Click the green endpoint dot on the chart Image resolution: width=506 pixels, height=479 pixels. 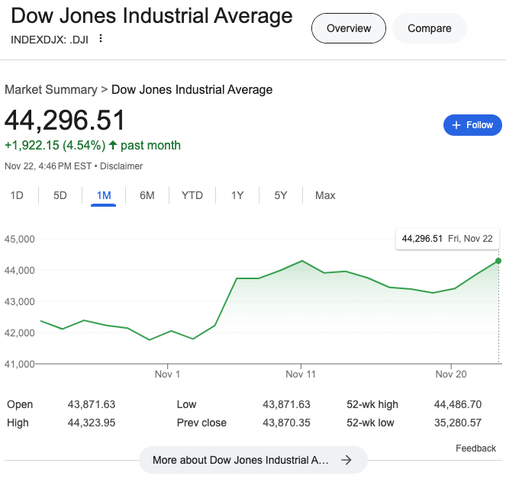[x=498, y=261]
